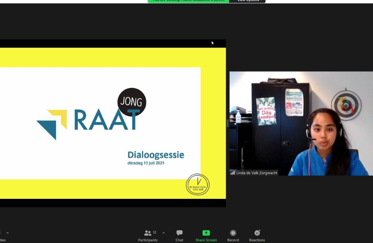Viewport: 373px width, 243px height.
Task: Click the green screen viewing banner
Action: [x=188, y=1]
